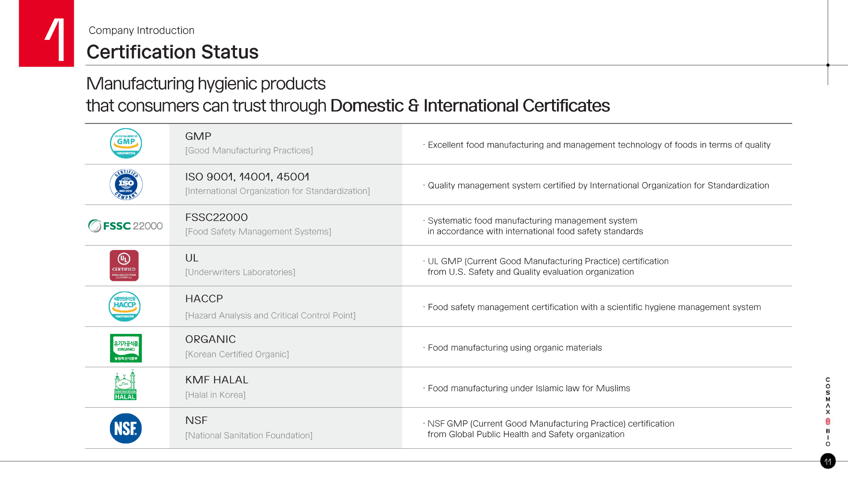This screenshot has width=848, height=477.
Task: Click the vertical COSMAX BIO logo
Action: 828,411
